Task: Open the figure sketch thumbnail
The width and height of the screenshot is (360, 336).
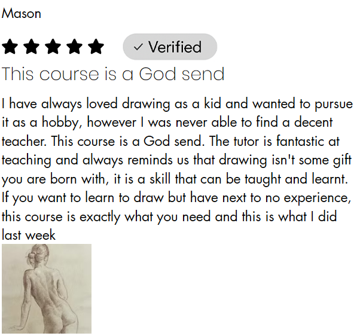Action: point(47,288)
